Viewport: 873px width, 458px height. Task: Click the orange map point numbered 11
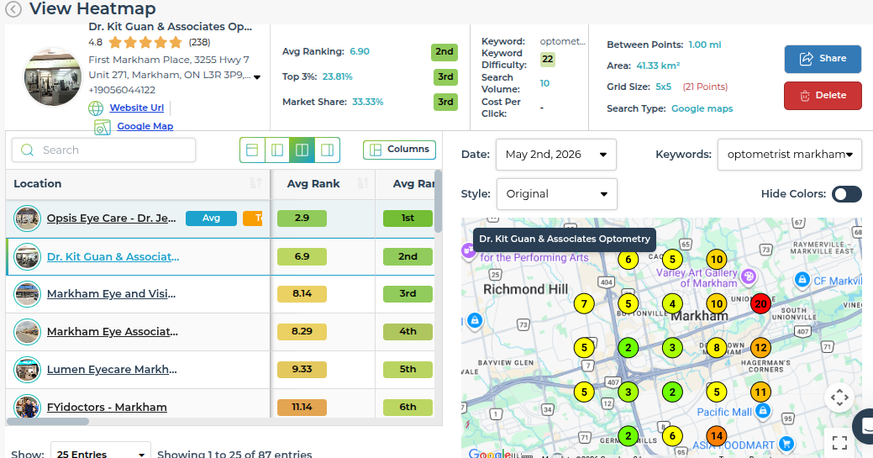[760, 392]
